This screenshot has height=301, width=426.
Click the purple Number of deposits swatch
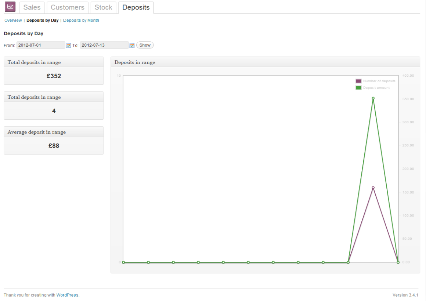point(358,81)
